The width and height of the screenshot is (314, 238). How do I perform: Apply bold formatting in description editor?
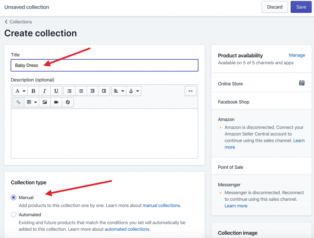(x=33, y=91)
